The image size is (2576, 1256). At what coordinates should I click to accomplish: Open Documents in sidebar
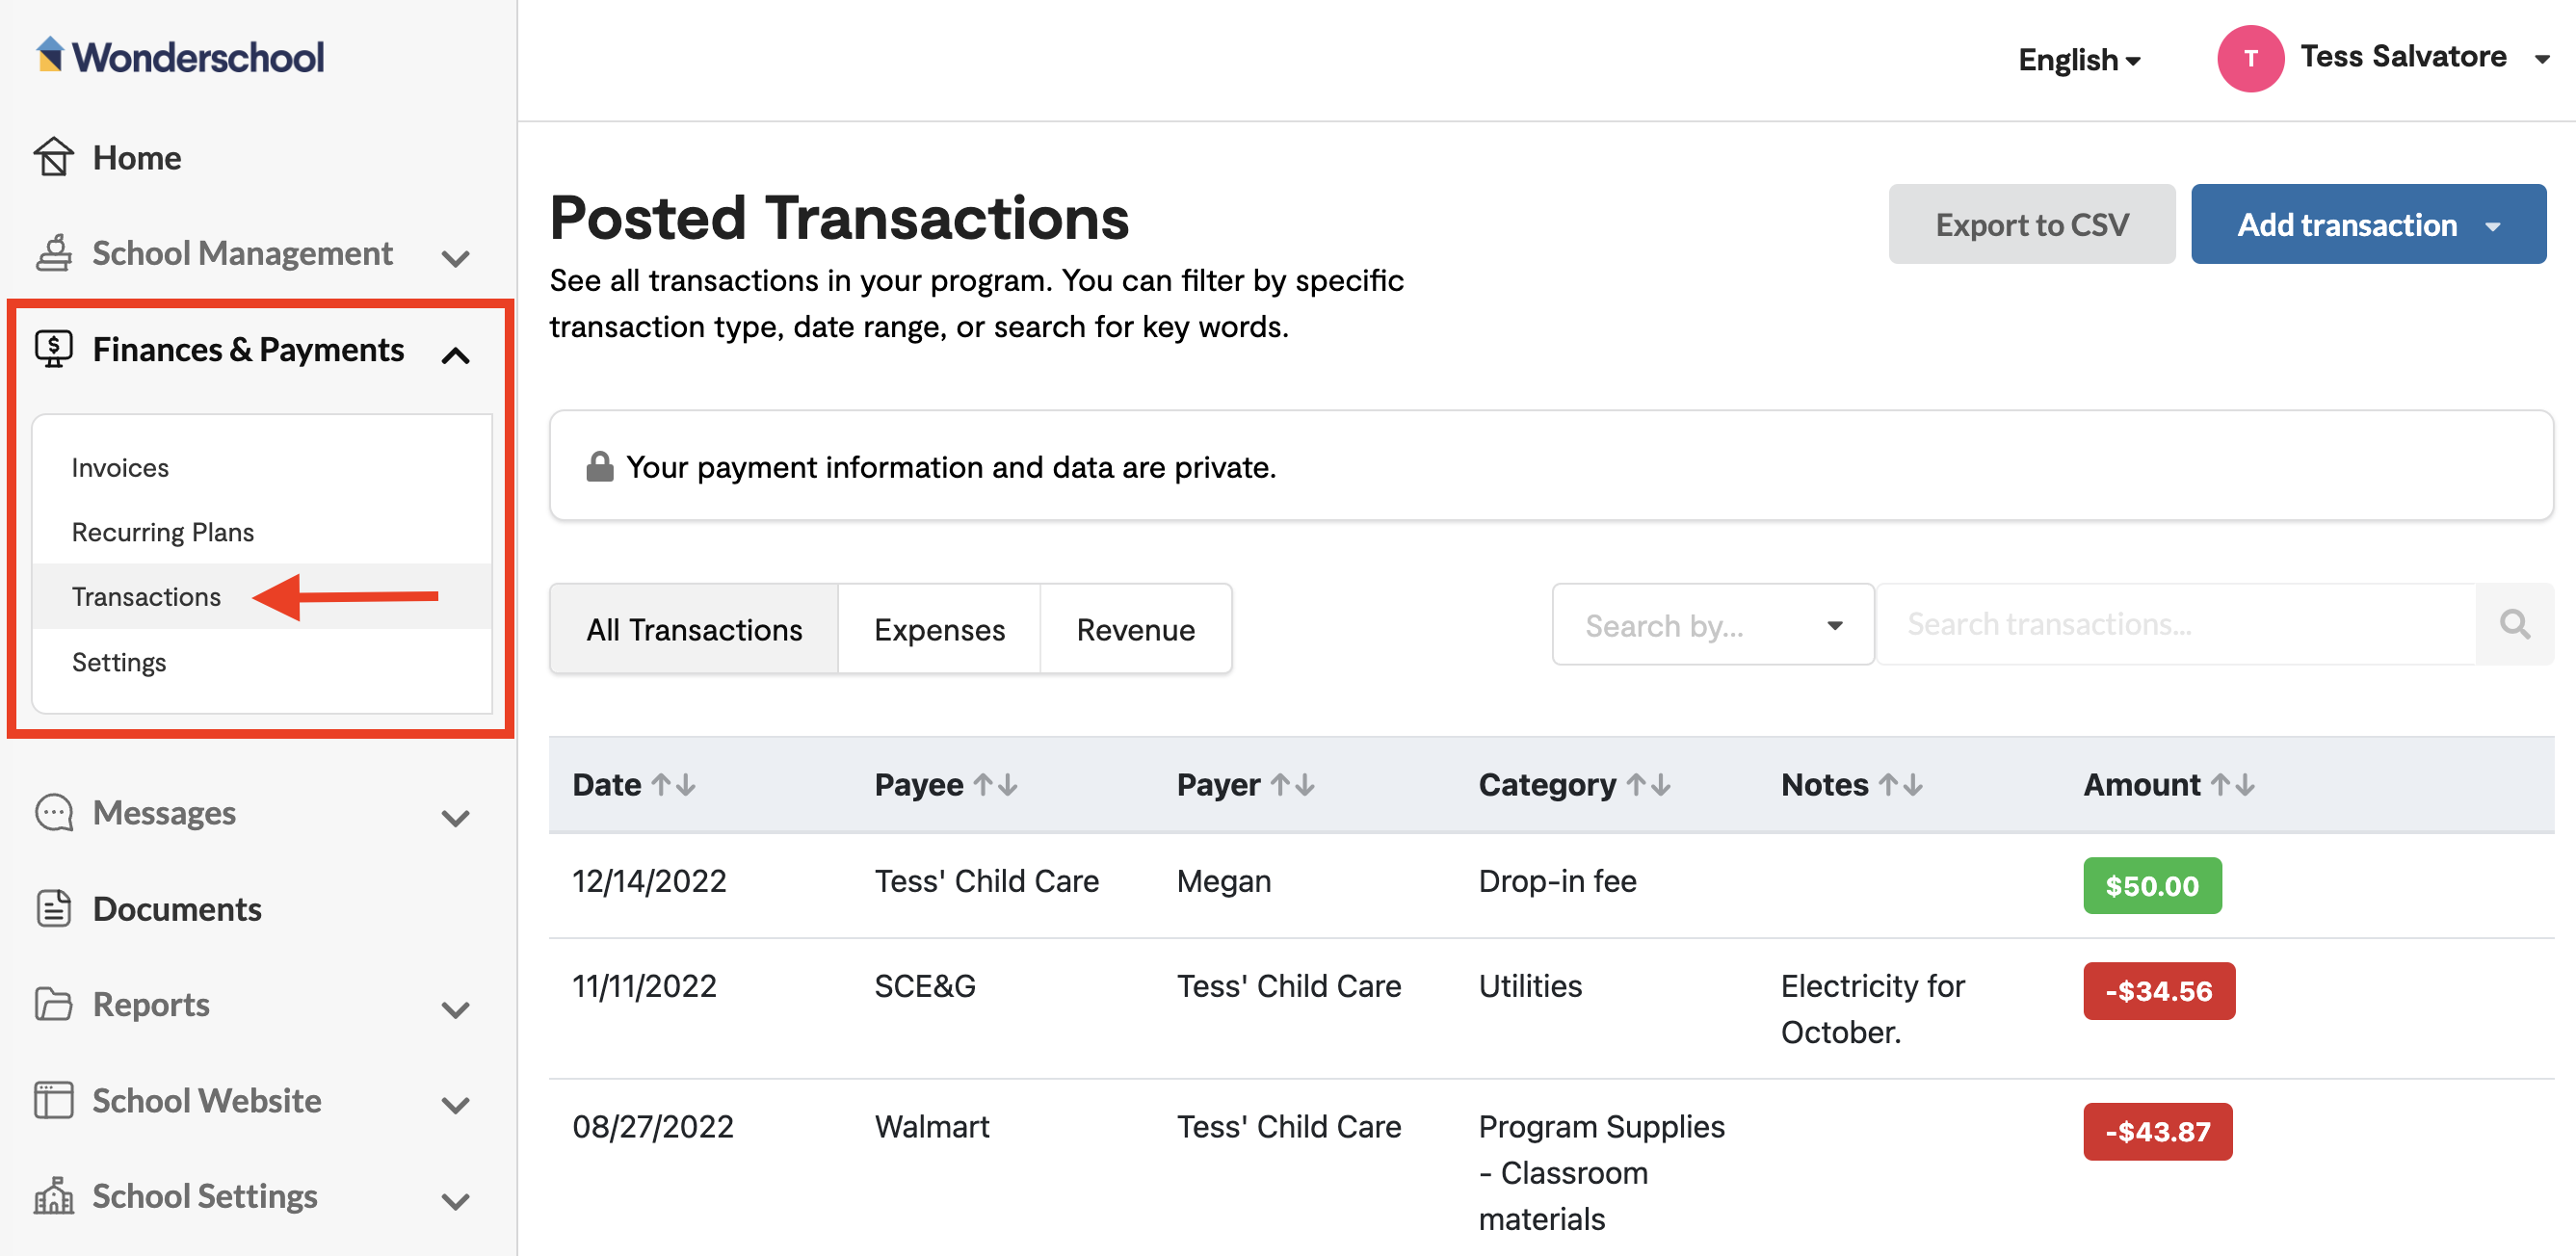[177, 908]
